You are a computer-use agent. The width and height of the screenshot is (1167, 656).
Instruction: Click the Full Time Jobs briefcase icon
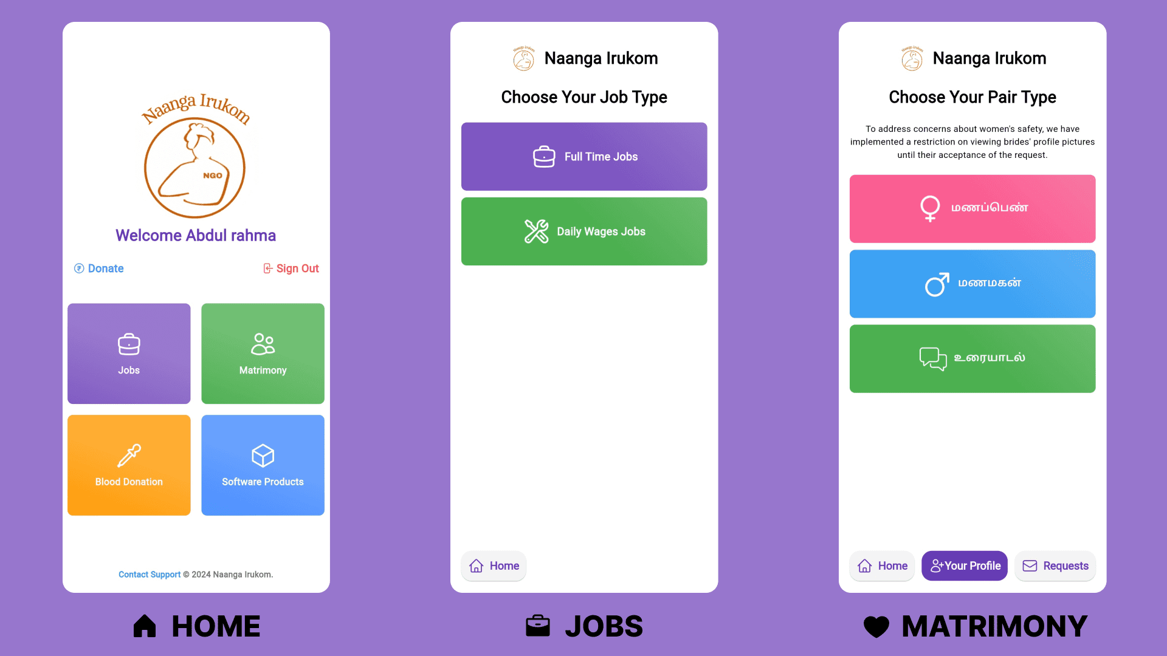coord(543,156)
